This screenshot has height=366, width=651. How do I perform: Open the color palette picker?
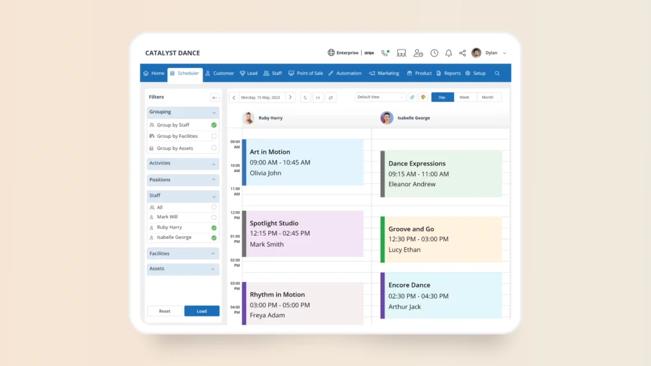(x=423, y=97)
